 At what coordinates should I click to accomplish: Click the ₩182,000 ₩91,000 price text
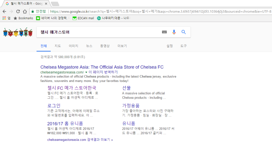61,133
